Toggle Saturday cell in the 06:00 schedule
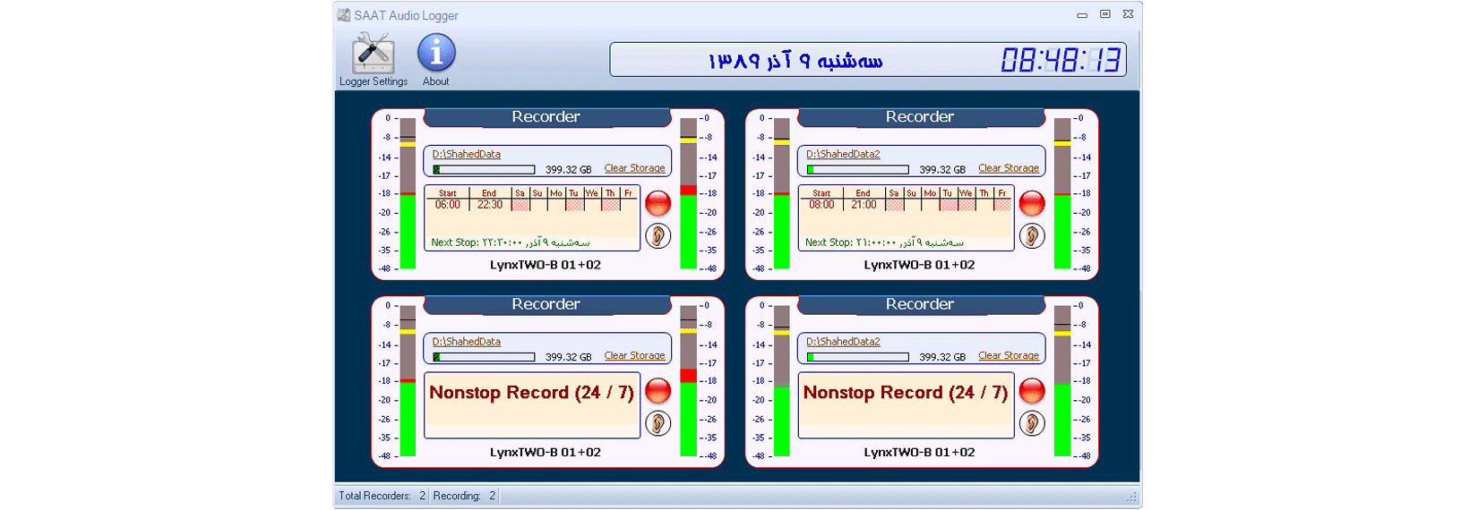 (520, 205)
